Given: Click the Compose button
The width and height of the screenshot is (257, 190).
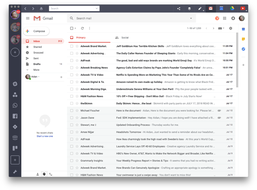Looking at the screenshot, I should [36, 31].
